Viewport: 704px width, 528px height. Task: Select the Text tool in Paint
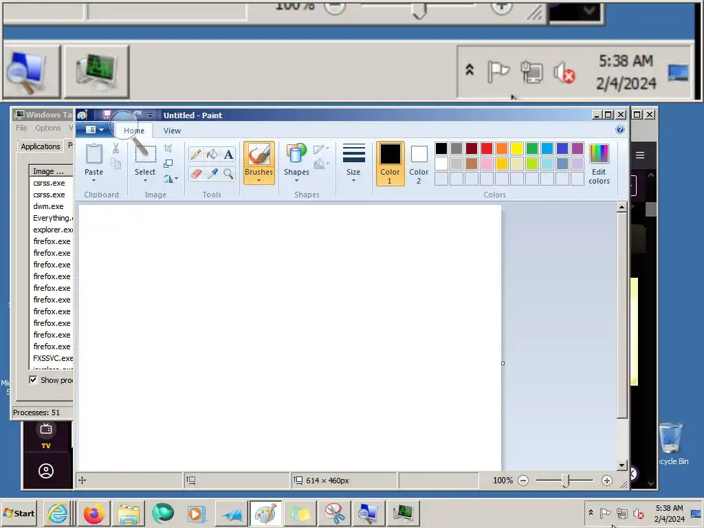pyautogui.click(x=228, y=155)
